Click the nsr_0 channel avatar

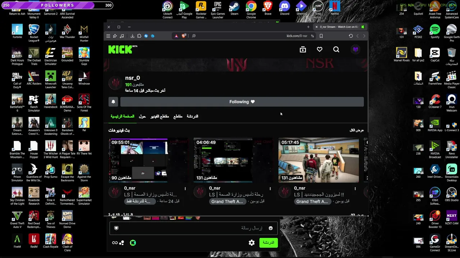click(x=116, y=83)
